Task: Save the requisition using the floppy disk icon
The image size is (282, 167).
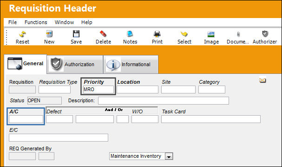Action: point(76,34)
